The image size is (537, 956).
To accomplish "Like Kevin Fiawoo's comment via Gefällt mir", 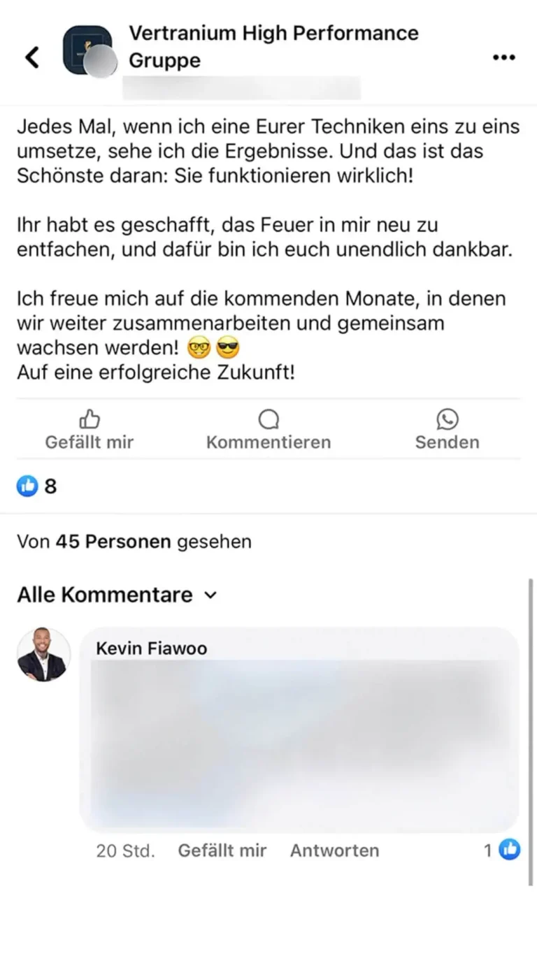I will pos(222,850).
